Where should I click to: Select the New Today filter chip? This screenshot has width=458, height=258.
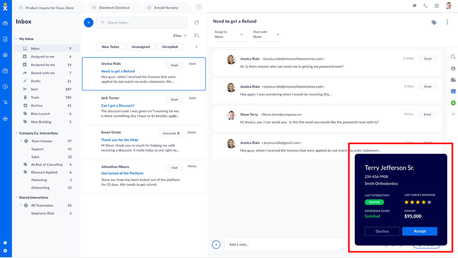pyautogui.click(x=110, y=47)
